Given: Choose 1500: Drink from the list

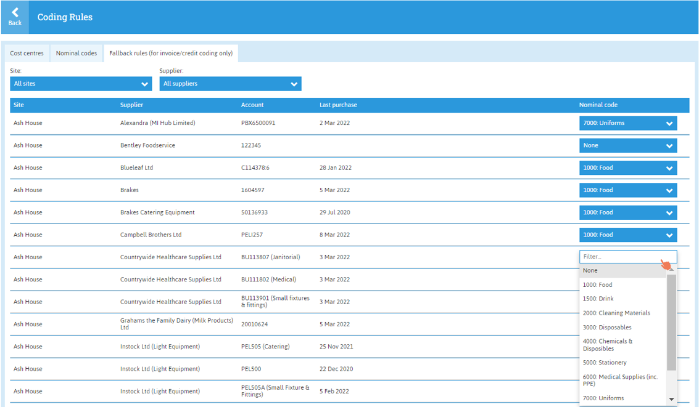Looking at the screenshot, I should point(622,299).
